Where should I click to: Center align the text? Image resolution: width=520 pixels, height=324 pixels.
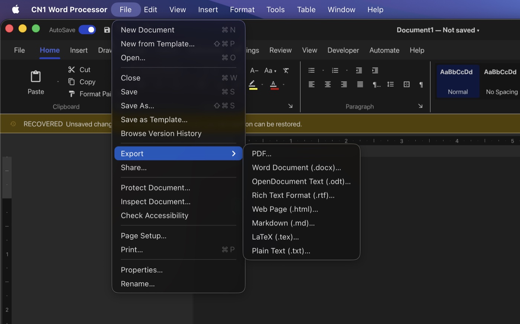[x=328, y=84]
